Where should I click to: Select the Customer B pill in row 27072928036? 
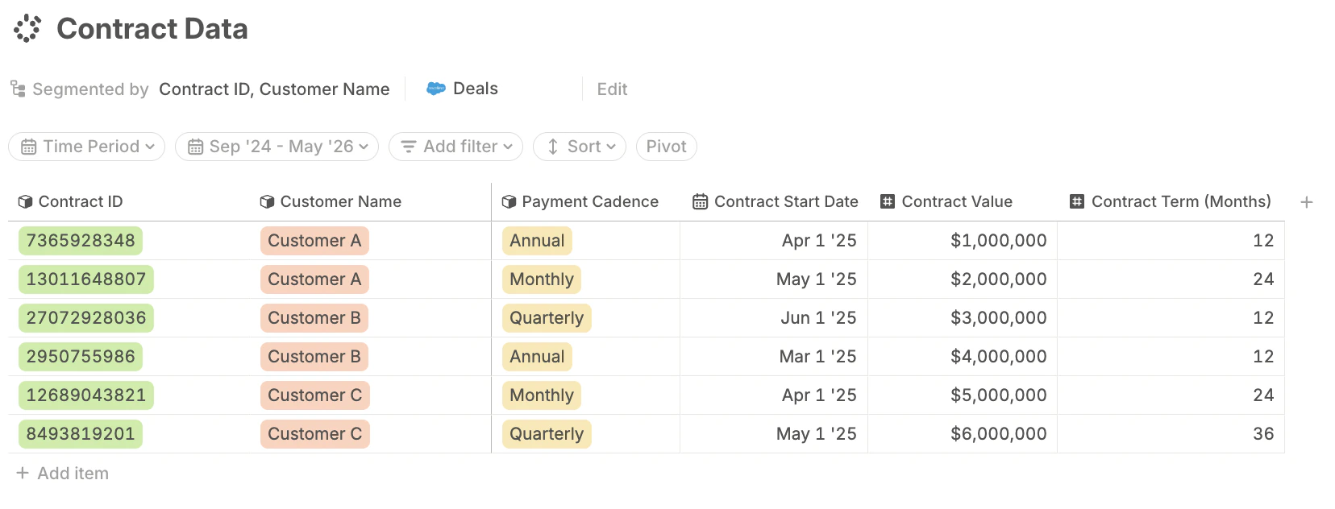[x=314, y=317]
